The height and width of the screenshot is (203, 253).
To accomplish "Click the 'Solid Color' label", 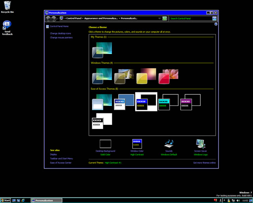I will (106, 155).
